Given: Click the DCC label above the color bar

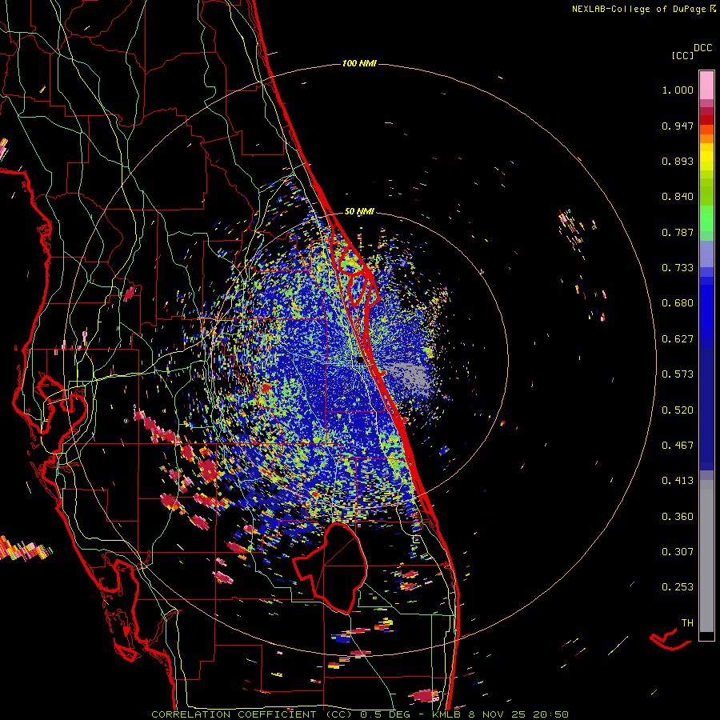Looking at the screenshot, I should click(x=703, y=48).
